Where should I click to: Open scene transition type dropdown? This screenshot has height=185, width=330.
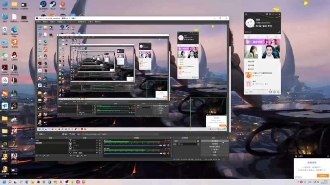pos(185,141)
